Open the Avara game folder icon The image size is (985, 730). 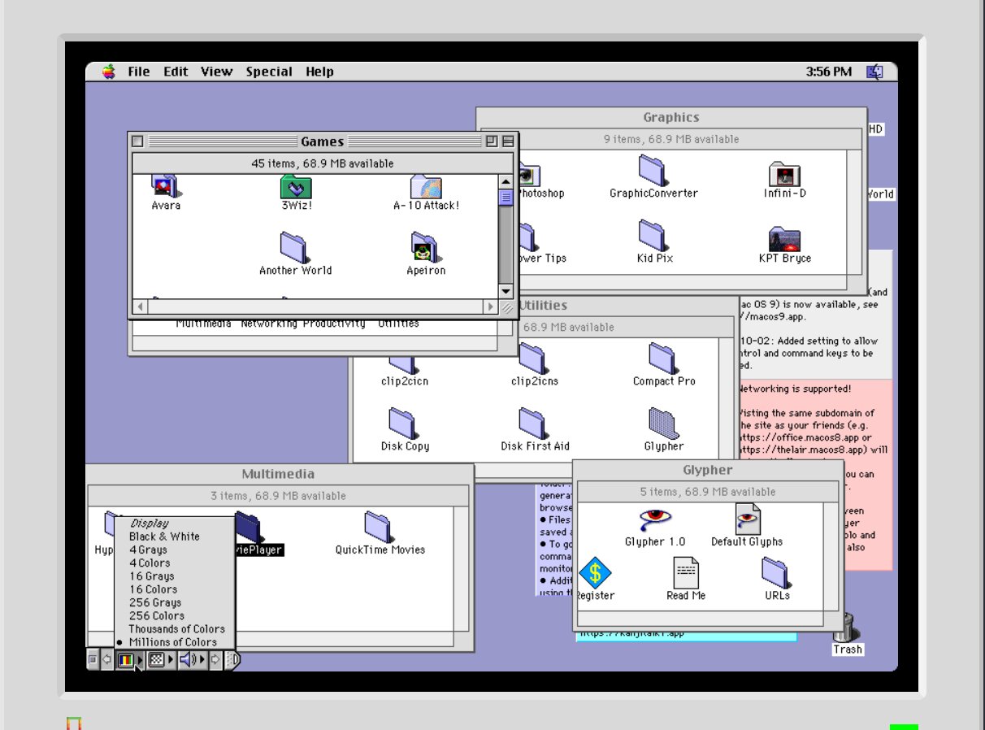point(166,186)
